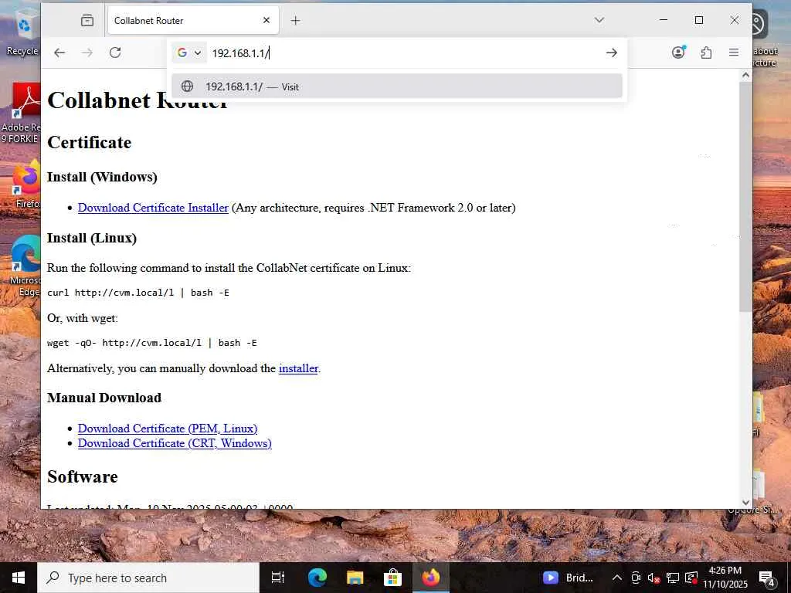Image resolution: width=791 pixels, height=593 pixels.
Task: Open Task View in taskbar
Action: pyautogui.click(x=278, y=578)
